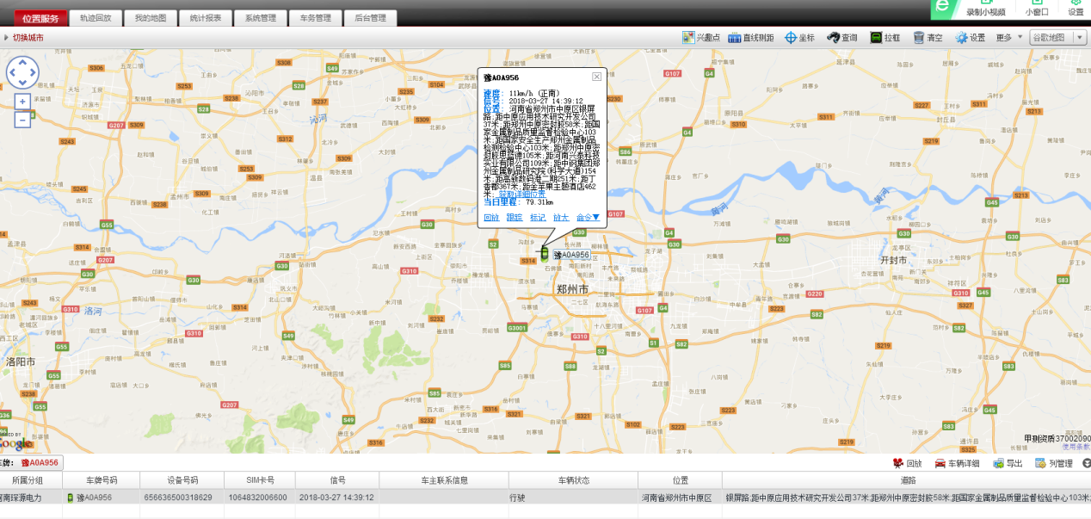Select the 直线测距 distance measuring tool

735,38
